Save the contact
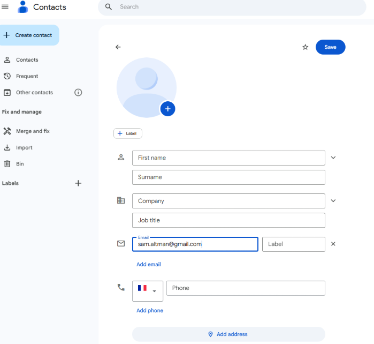Image resolution: width=374 pixels, height=344 pixels. [330, 47]
